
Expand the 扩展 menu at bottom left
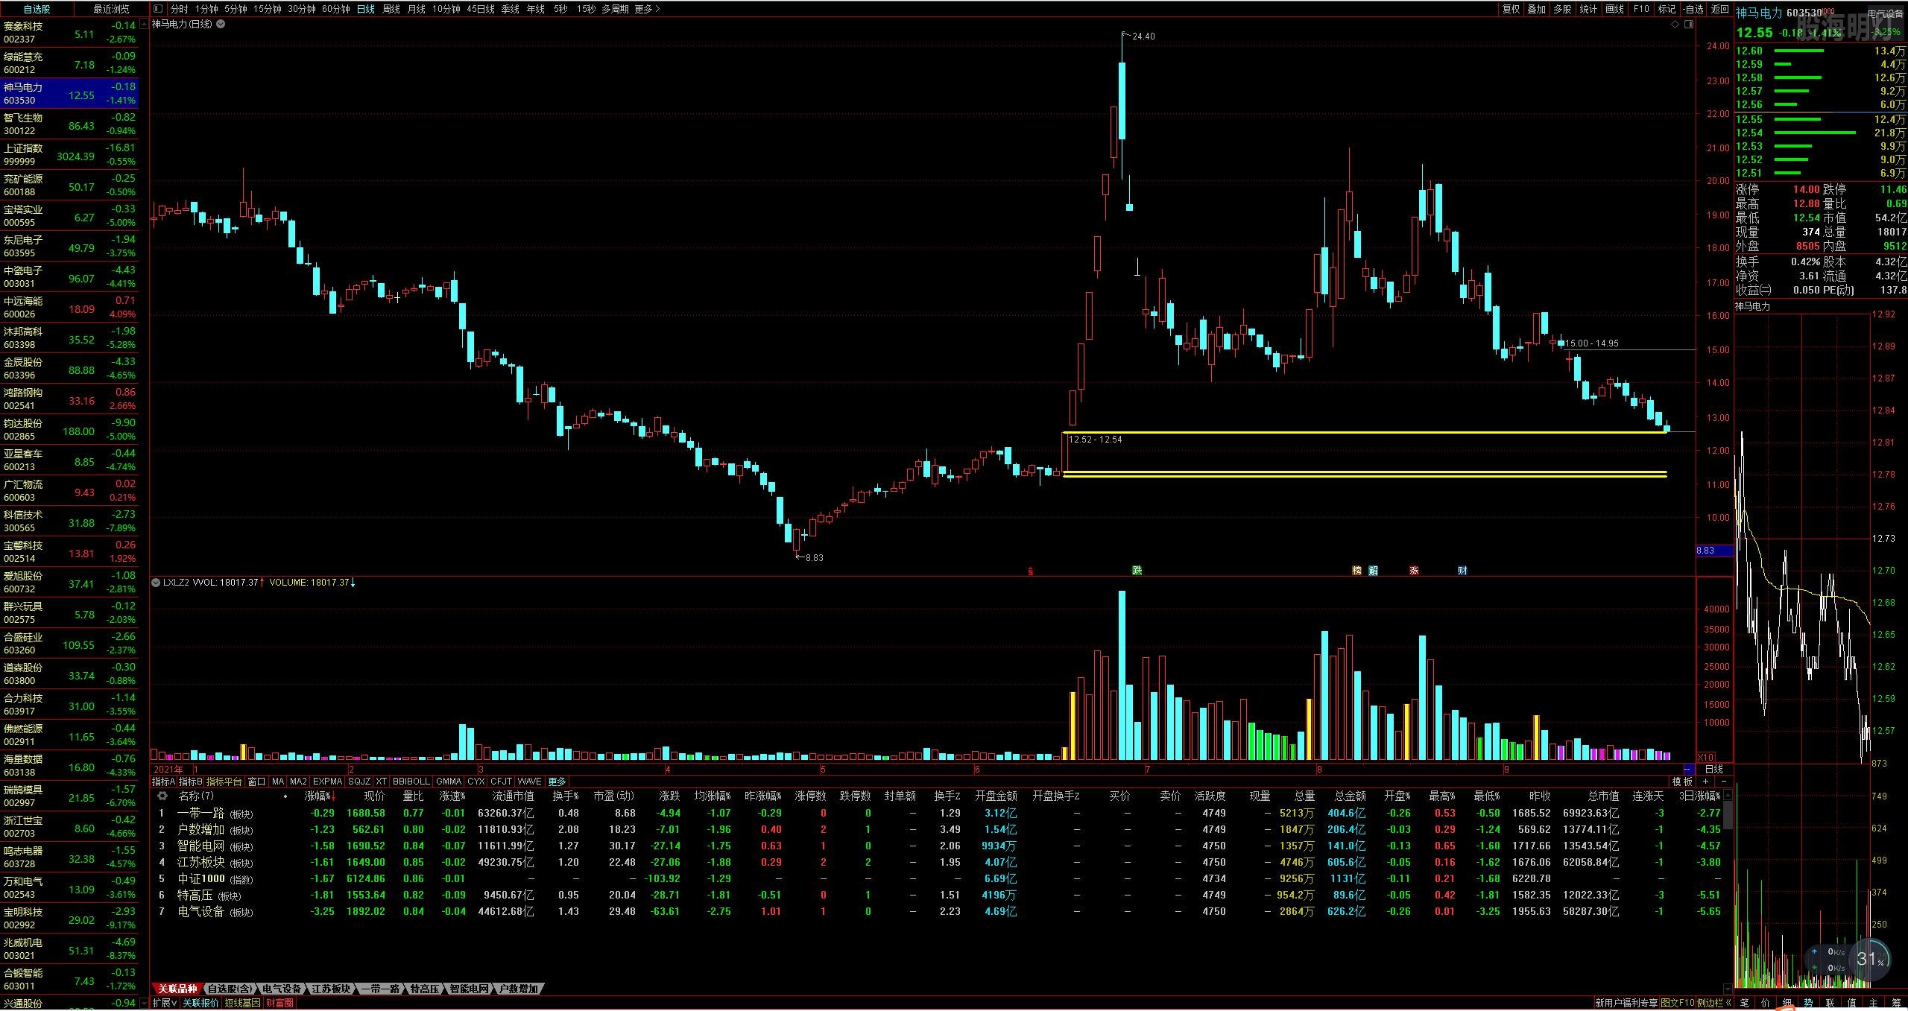point(165,1003)
